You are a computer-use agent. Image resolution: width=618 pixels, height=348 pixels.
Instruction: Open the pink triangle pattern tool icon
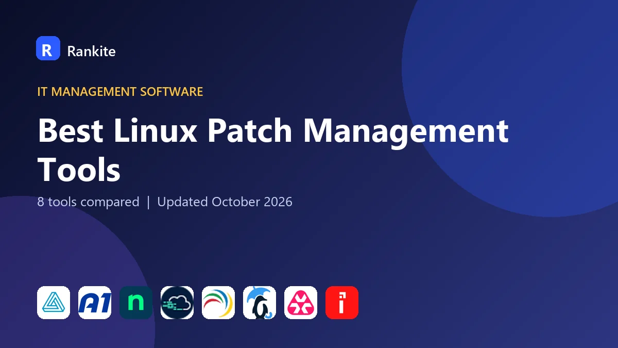point(301,303)
